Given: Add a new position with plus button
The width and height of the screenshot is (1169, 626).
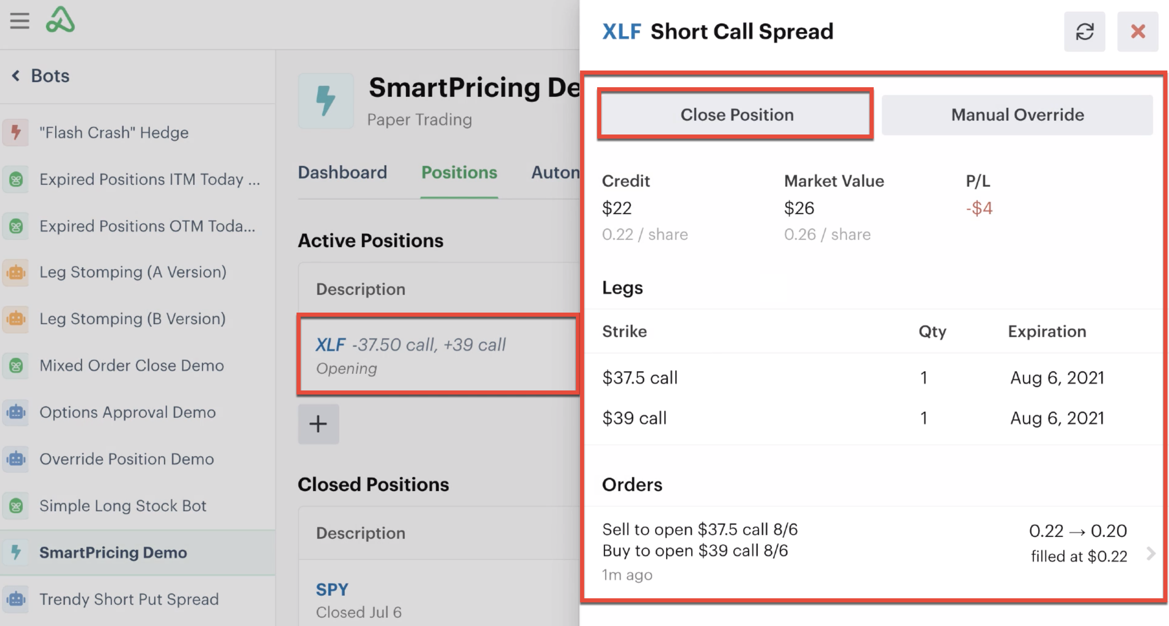Looking at the screenshot, I should pyautogui.click(x=318, y=424).
